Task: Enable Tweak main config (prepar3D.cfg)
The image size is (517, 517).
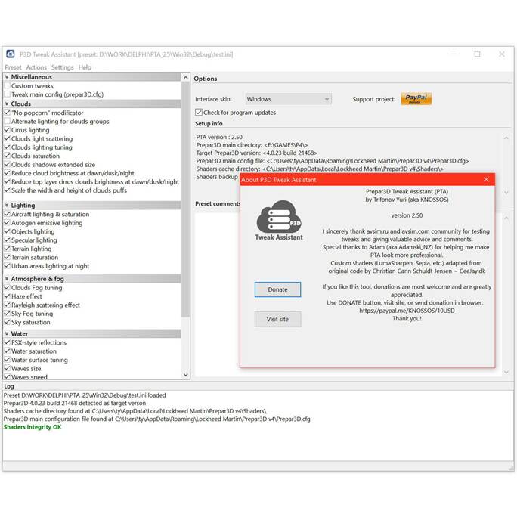Action: pyautogui.click(x=8, y=94)
